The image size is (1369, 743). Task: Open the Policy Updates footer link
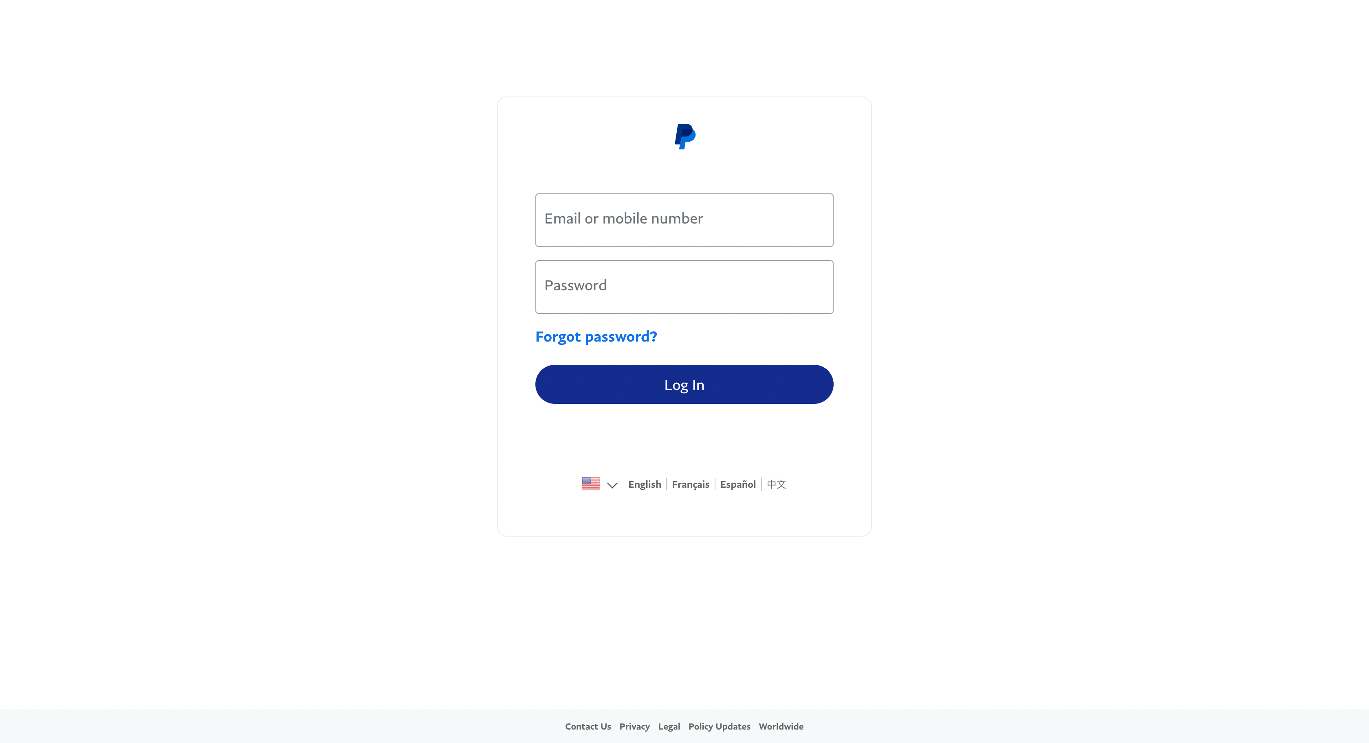(x=719, y=726)
